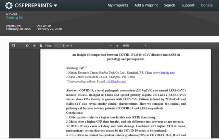Open the 100% zoom level dropdown
The width and height of the screenshot is (219, 139).
134,46
